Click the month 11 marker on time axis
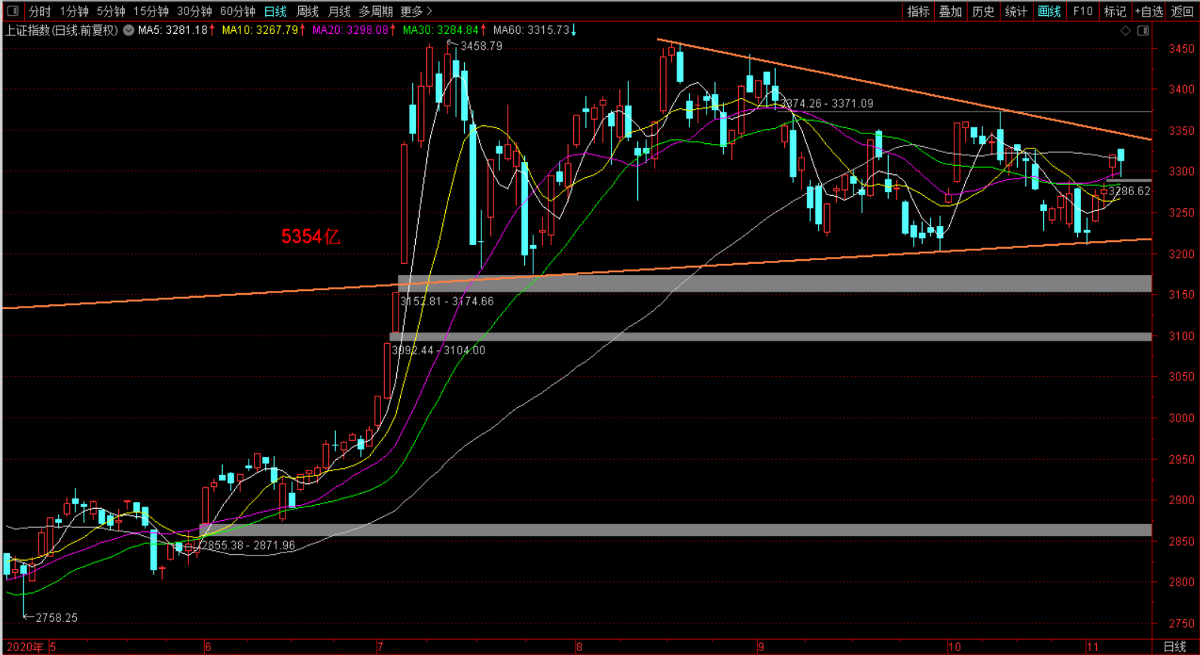 pyautogui.click(x=1092, y=647)
